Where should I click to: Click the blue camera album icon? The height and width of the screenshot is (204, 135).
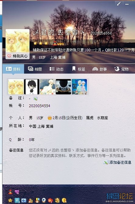(x=24, y=200)
